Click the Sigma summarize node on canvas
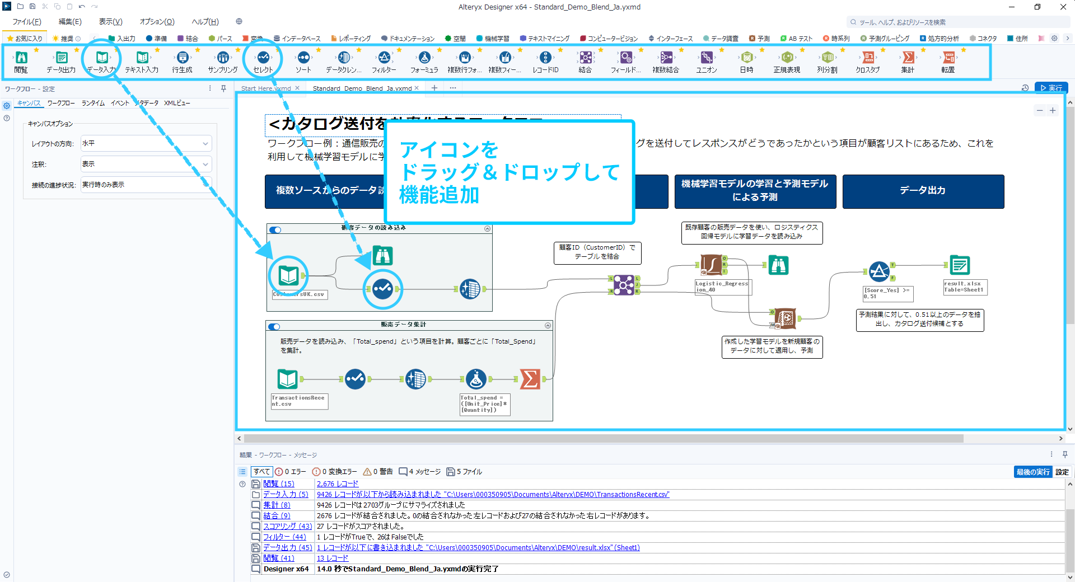The image size is (1075, 582). point(530,379)
